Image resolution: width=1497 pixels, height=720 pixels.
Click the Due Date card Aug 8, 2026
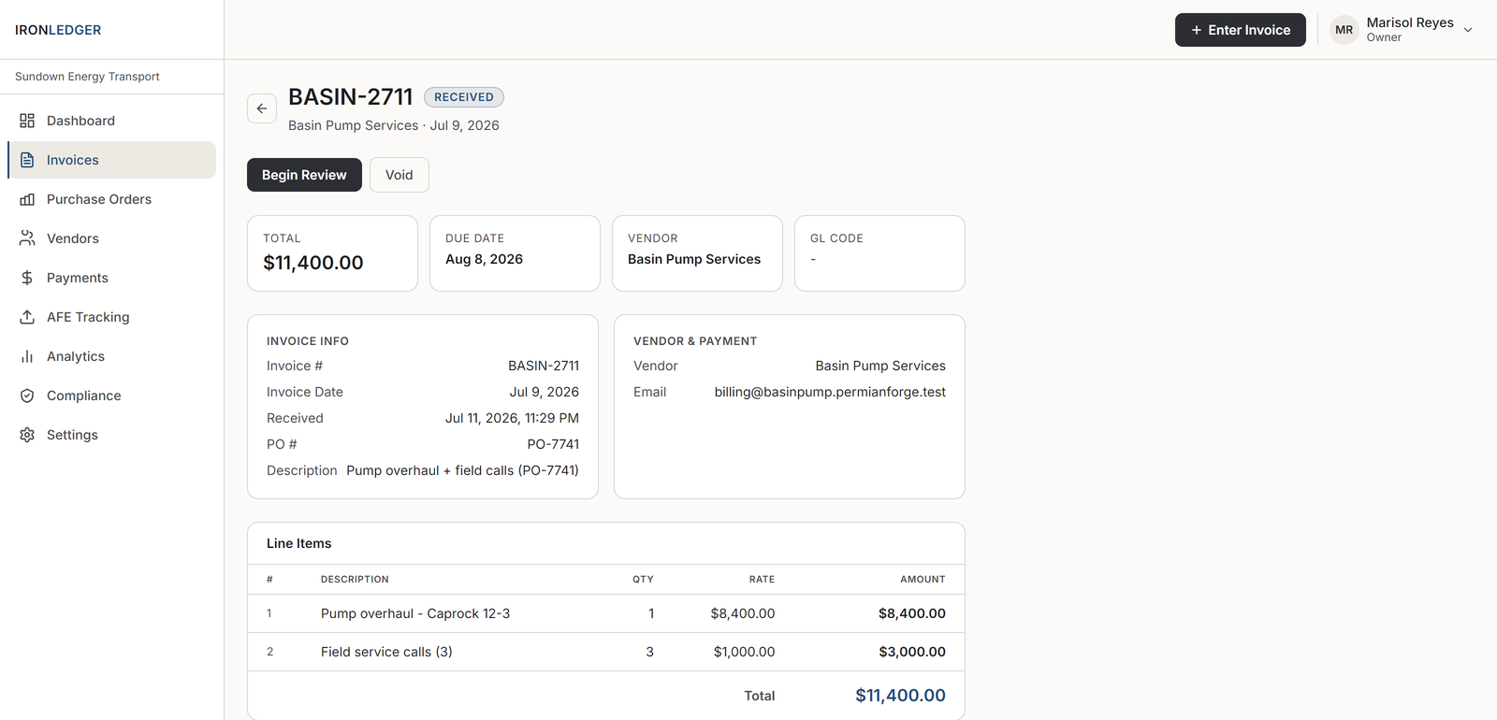pos(515,253)
